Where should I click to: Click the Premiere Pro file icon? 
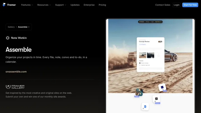click(162, 87)
